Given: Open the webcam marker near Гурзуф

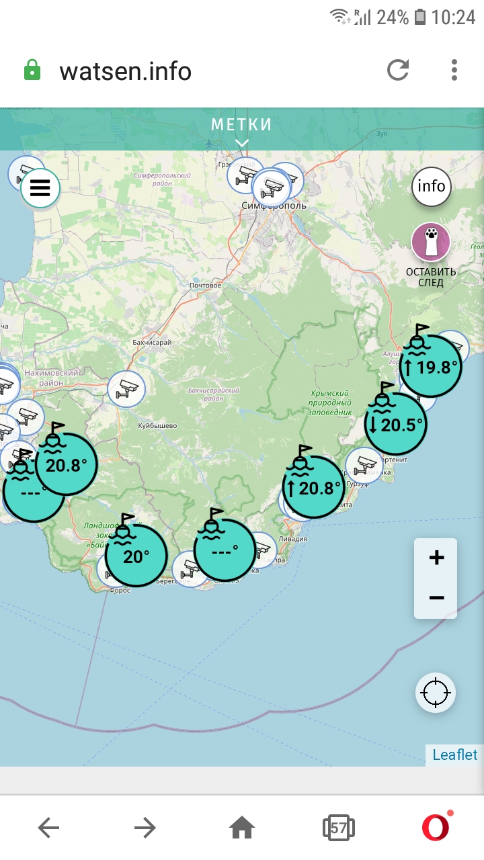Looking at the screenshot, I should (365, 464).
